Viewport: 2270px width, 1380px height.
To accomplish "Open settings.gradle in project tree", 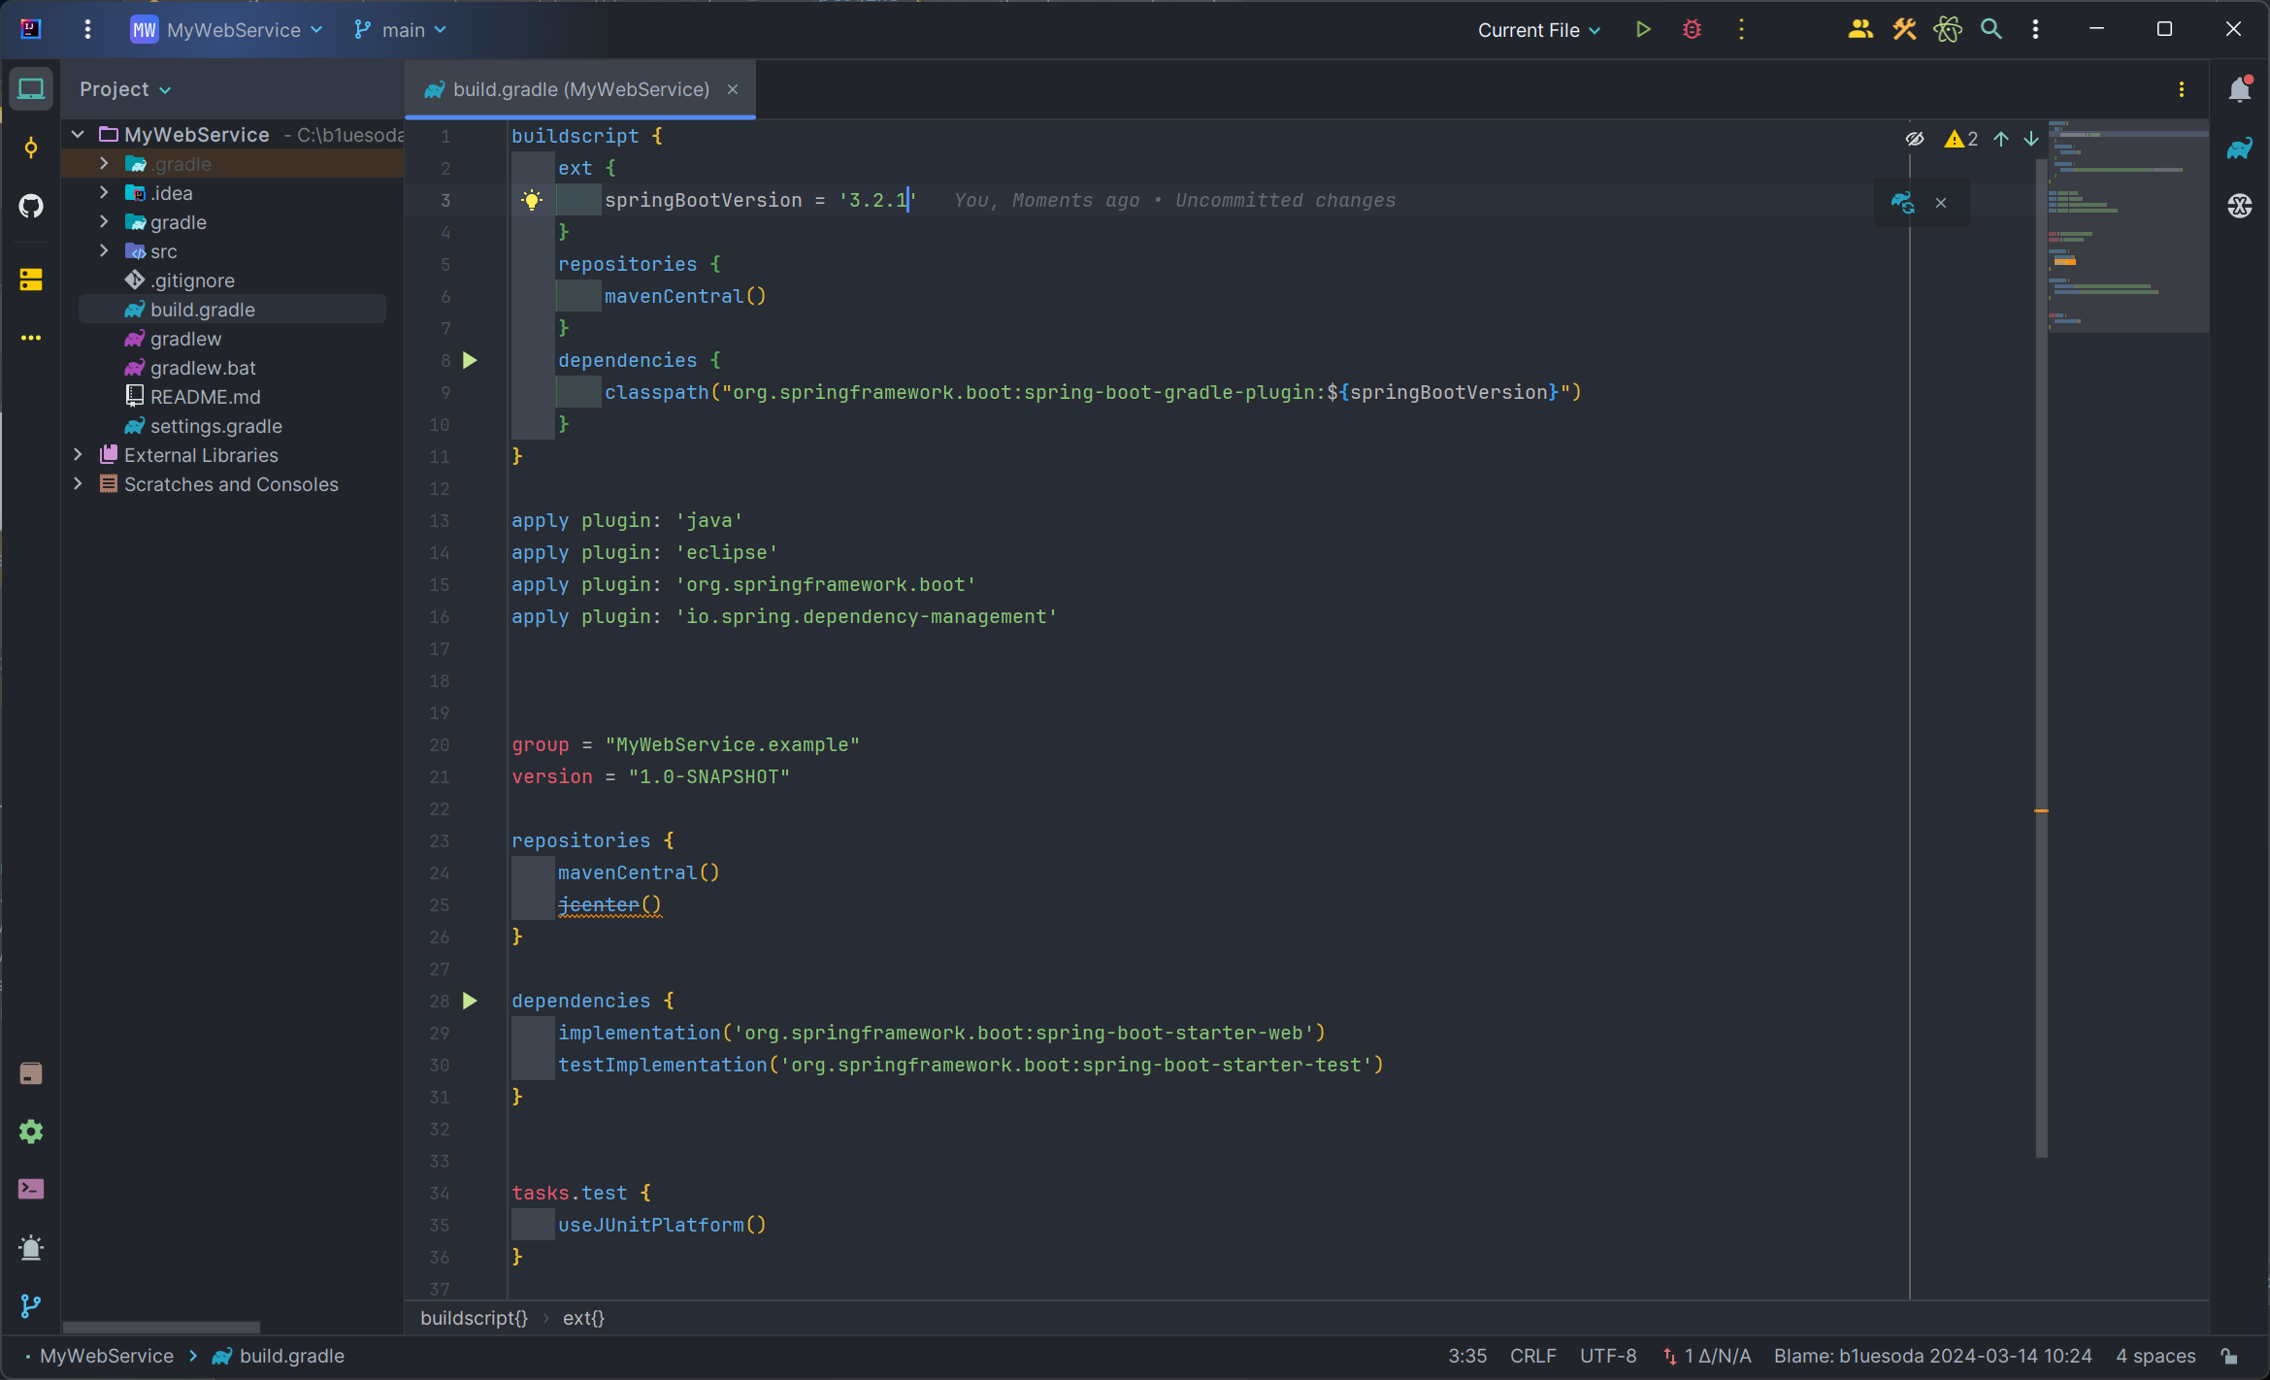I will pos(215,426).
